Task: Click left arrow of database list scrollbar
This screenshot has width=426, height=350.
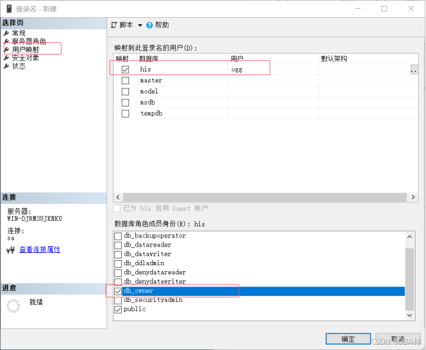Action: pos(118,197)
